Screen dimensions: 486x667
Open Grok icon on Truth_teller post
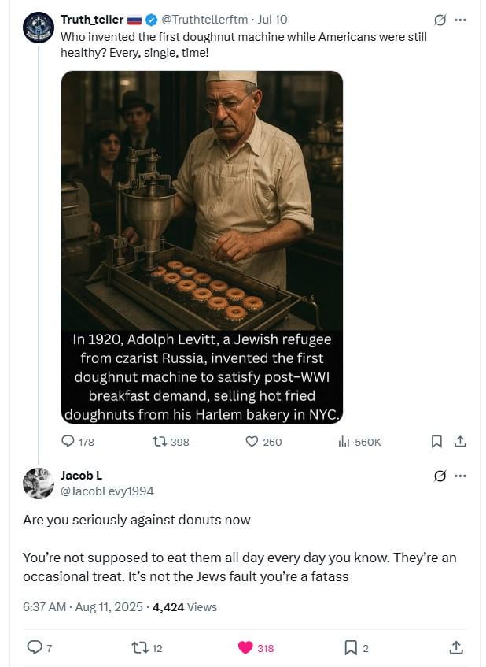click(x=440, y=20)
